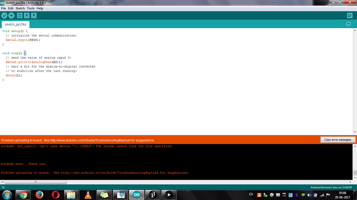Viewport: 357px width, 200px height.
Task: Click the delay(1); code line
Action: pyautogui.click(x=14, y=75)
